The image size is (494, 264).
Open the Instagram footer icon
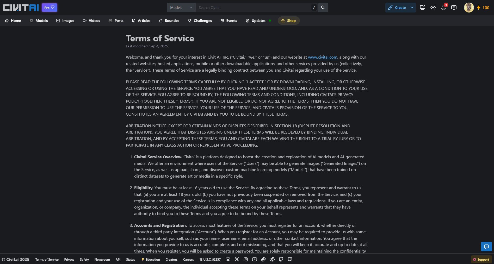(x=246, y=259)
